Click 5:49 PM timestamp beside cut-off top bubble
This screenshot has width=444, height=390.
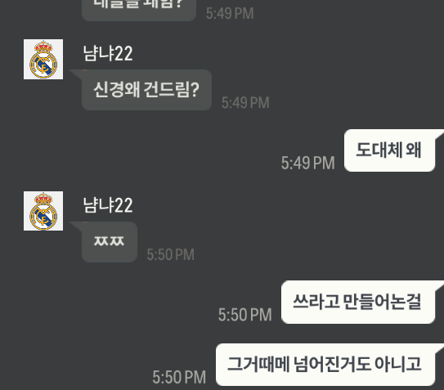230,13
